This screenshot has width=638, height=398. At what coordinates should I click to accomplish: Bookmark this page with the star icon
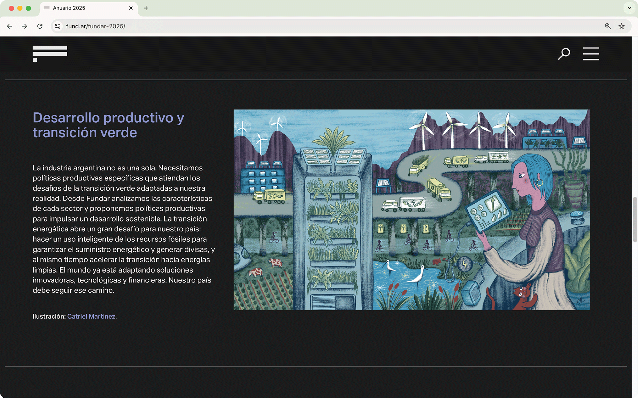point(621,26)
